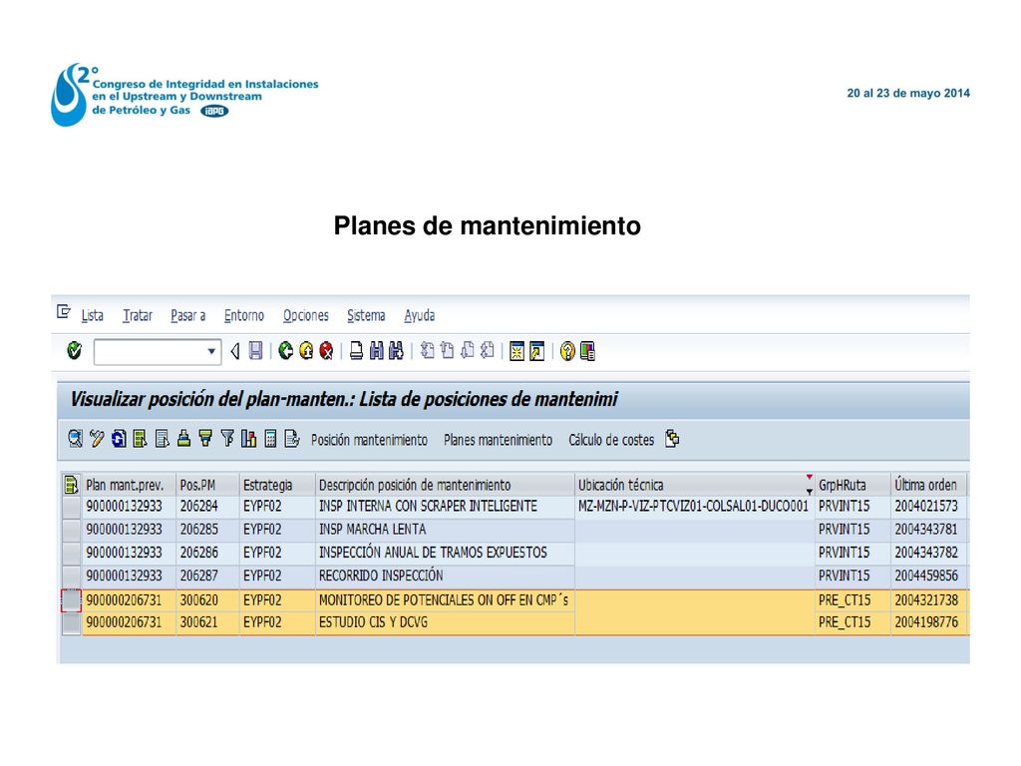1021x766 pixels.
Task: Go to the next page icon
Action: pyautogui.click(x=467, y=351)
